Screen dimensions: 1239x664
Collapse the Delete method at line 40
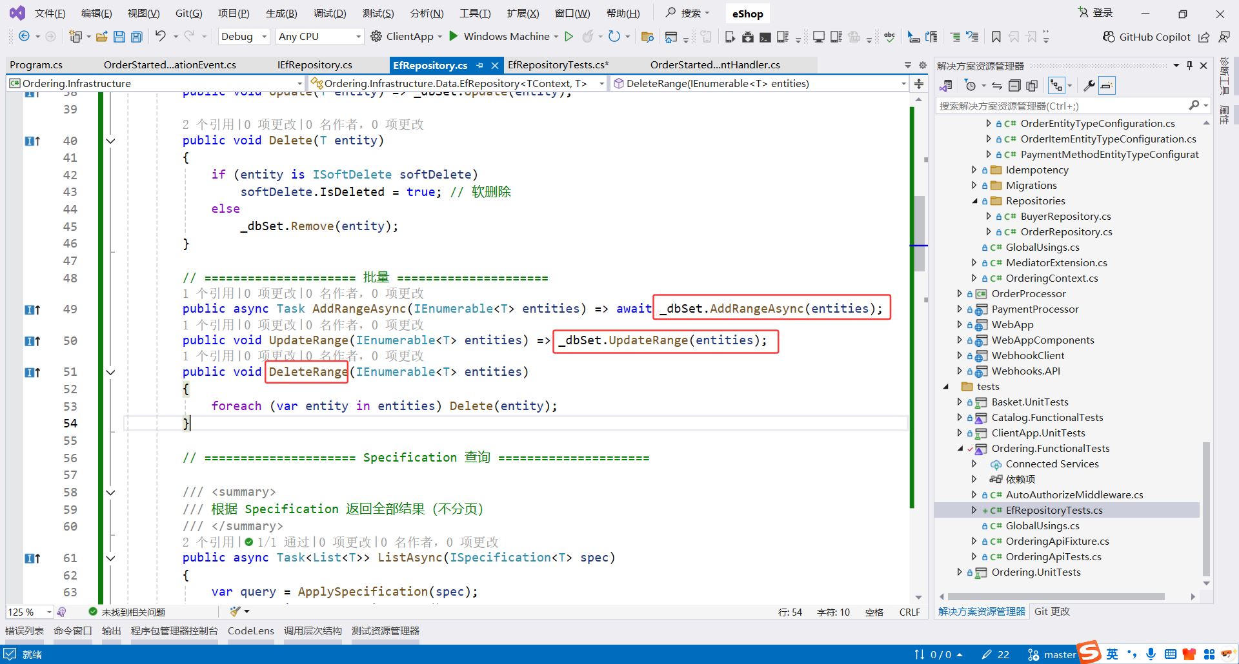click(110, 141)
